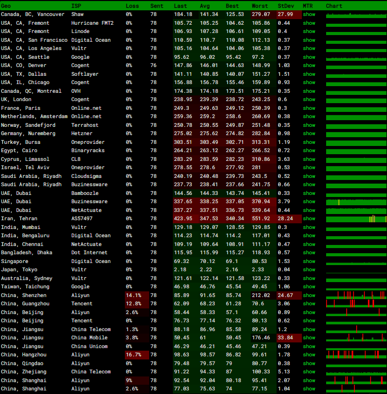Show MTR for Dubai Bamboozle row
The width and height of the screenshot is (387, 394).
point(309,193)
